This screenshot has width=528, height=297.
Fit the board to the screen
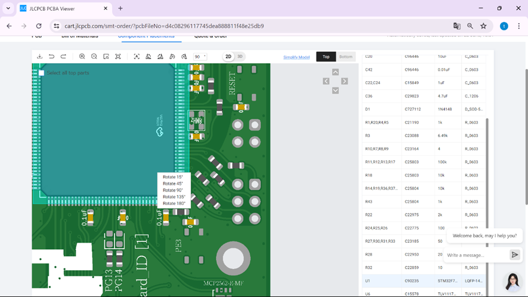pos(118,56)
